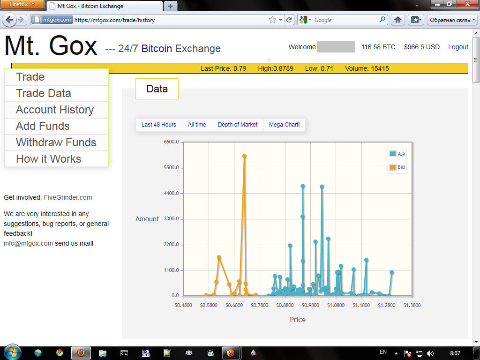This screenshot has width=480, height=360.
Task: Switch chart to Depth of Market
Action: (x=238, y=125)
